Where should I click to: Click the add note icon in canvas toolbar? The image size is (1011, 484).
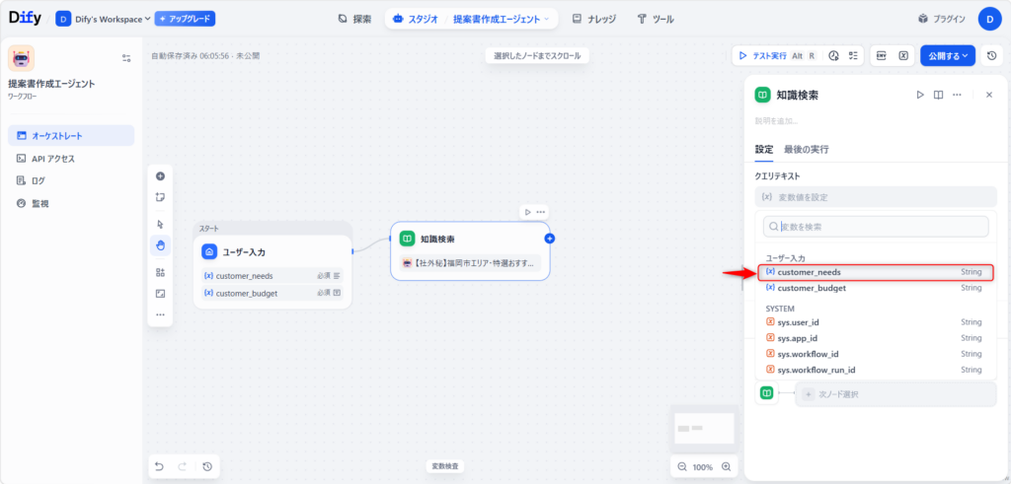(160, 197)
